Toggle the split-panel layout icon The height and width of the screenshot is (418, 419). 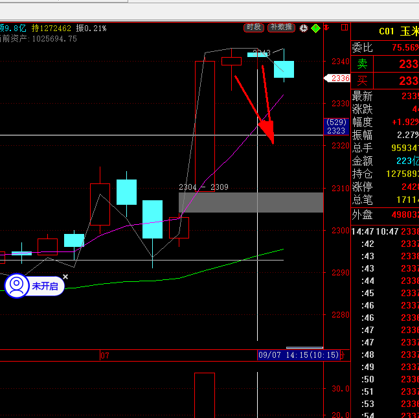[x=345, y=27]
